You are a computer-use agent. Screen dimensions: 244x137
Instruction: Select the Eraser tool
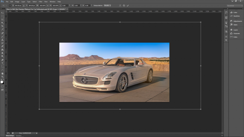(x=2, y=46)
